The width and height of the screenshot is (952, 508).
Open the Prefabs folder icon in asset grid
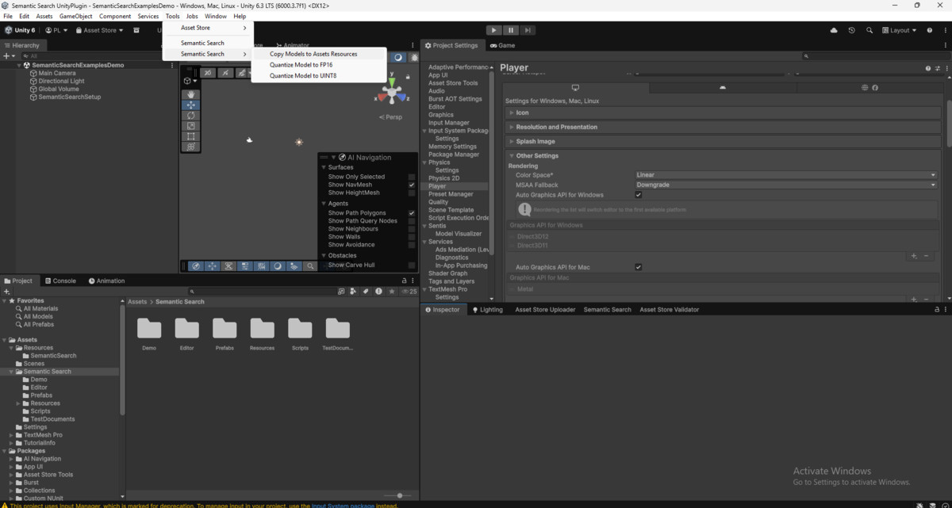point(225,328)
